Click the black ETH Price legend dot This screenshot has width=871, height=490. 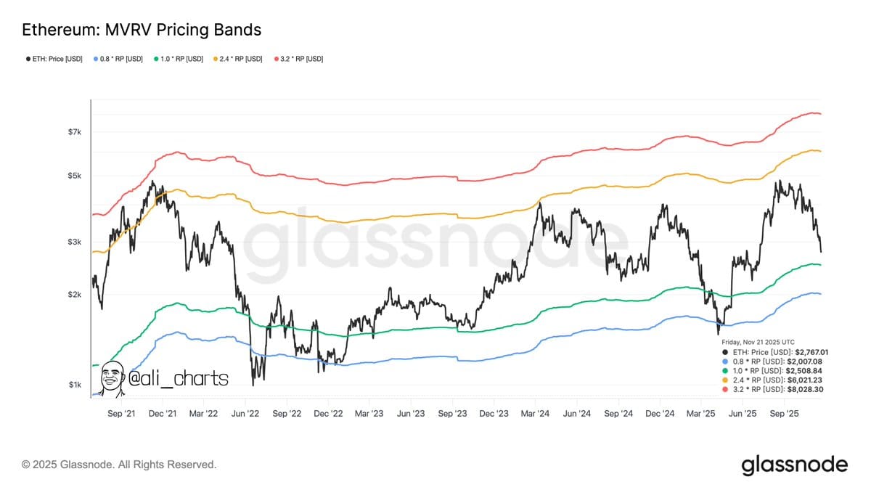click(26, 59)
